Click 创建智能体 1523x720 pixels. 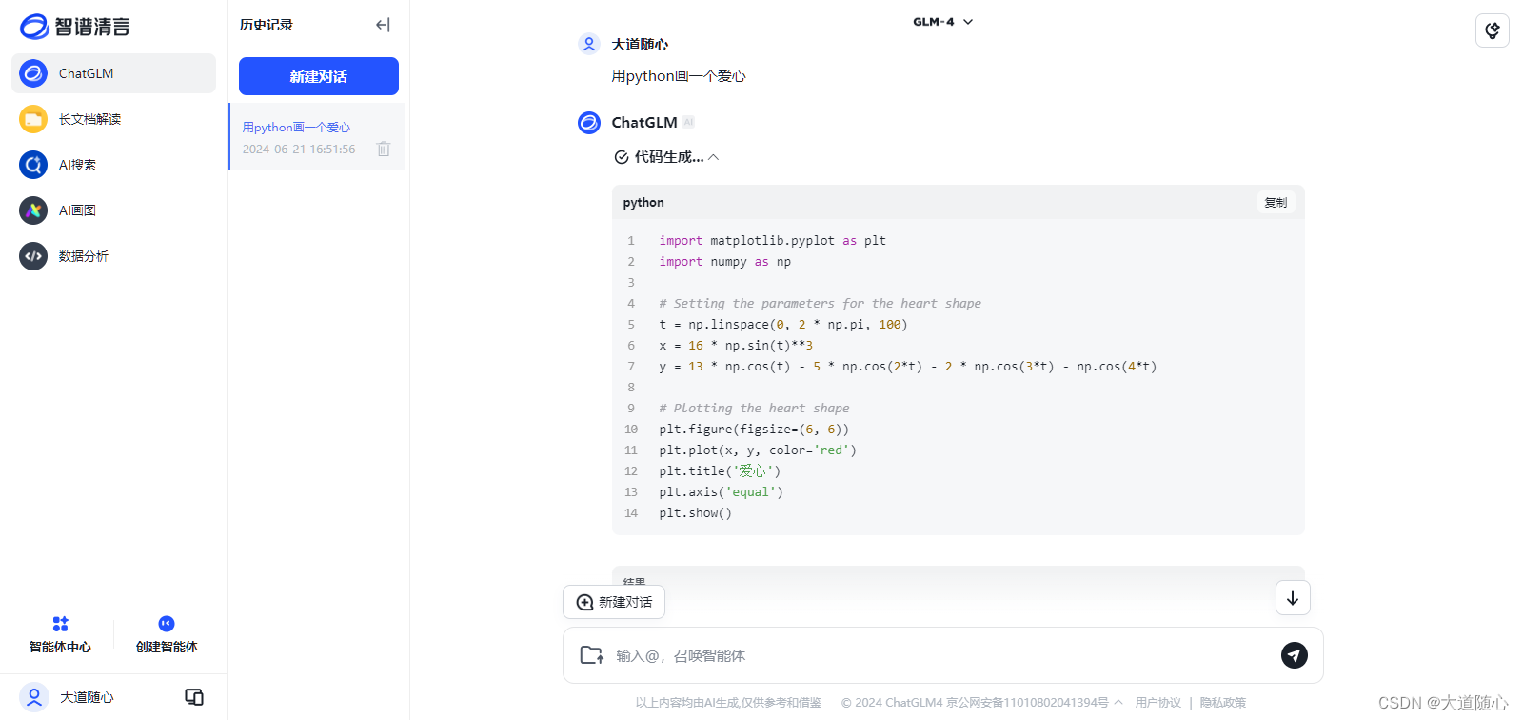[x=167, y=635]
